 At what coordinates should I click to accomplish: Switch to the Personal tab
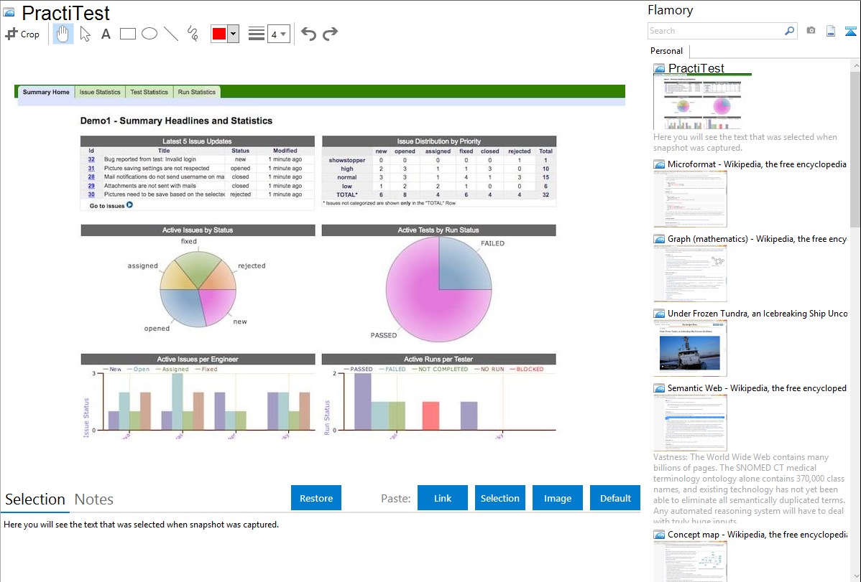pyautogui.click(x=666, y=51)
